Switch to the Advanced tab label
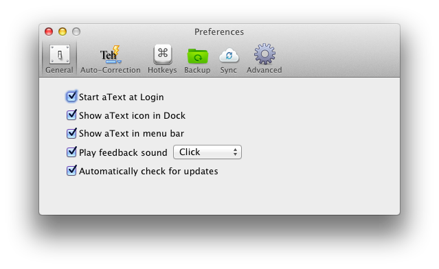 click(x=264, y=70)
